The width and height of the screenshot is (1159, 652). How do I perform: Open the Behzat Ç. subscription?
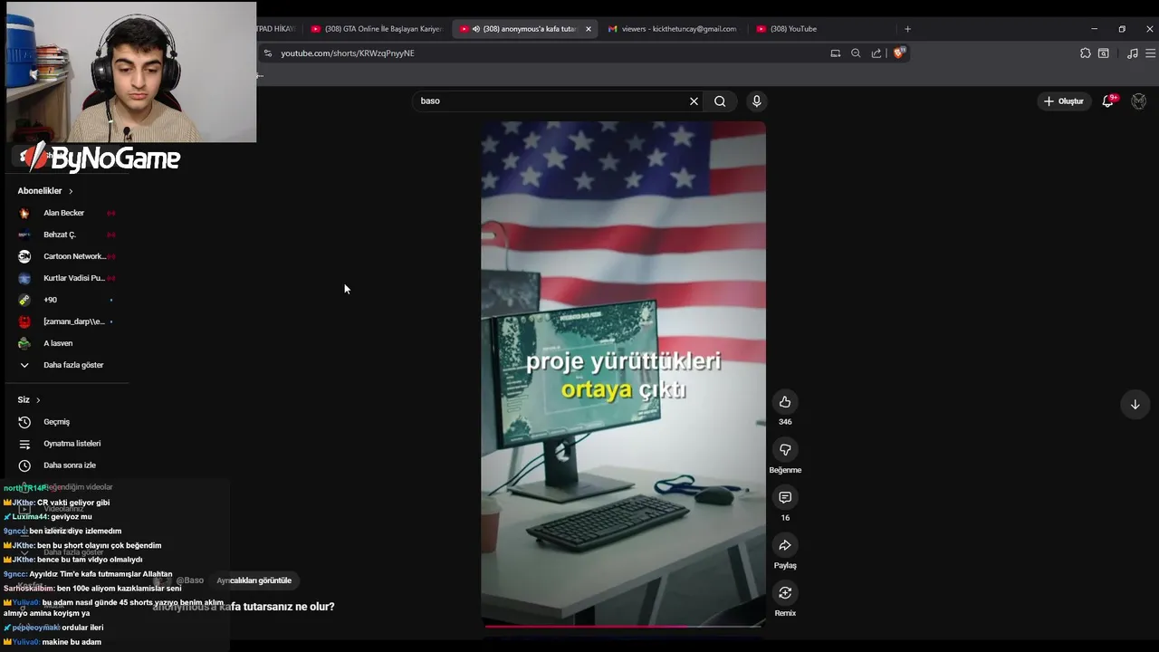coord(60,235)
